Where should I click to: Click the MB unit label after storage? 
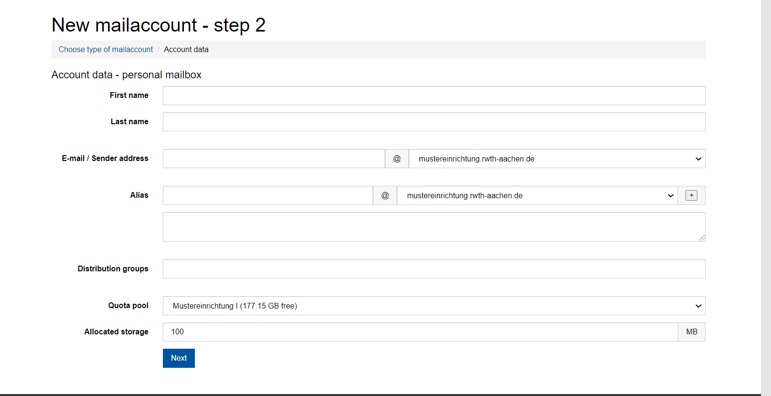coord(691,332)
